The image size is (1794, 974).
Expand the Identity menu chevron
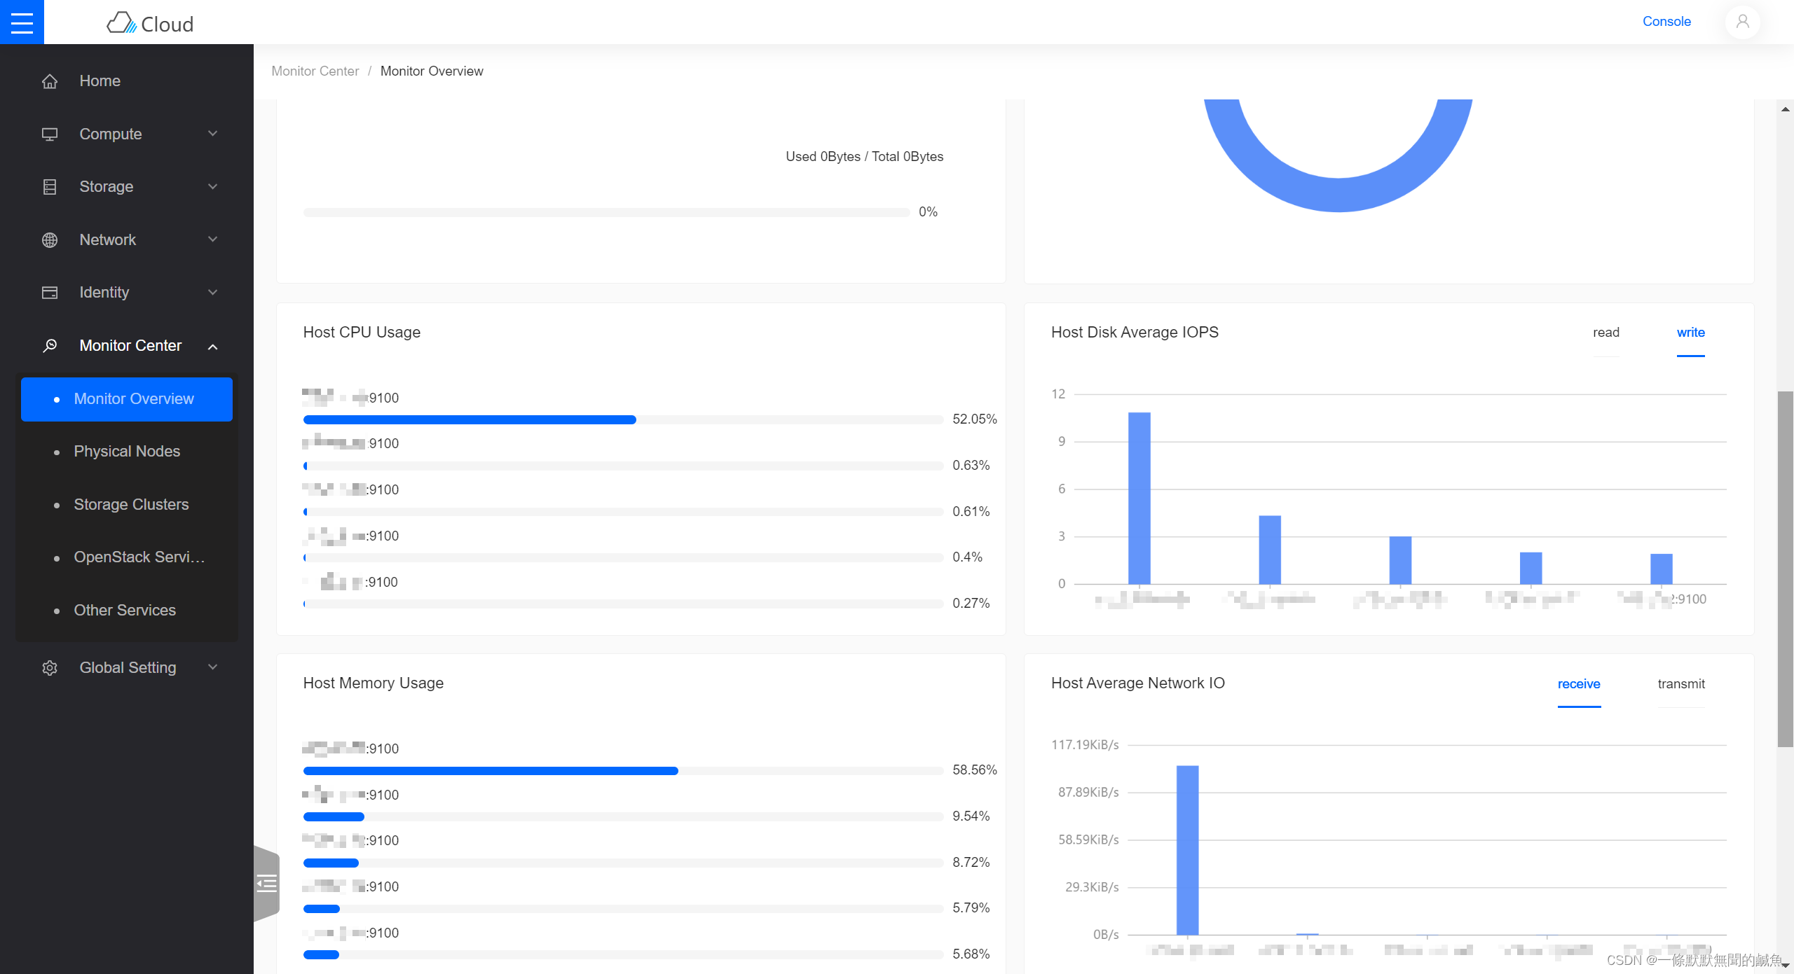[213, 293]
